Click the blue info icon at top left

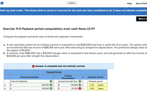2,3
